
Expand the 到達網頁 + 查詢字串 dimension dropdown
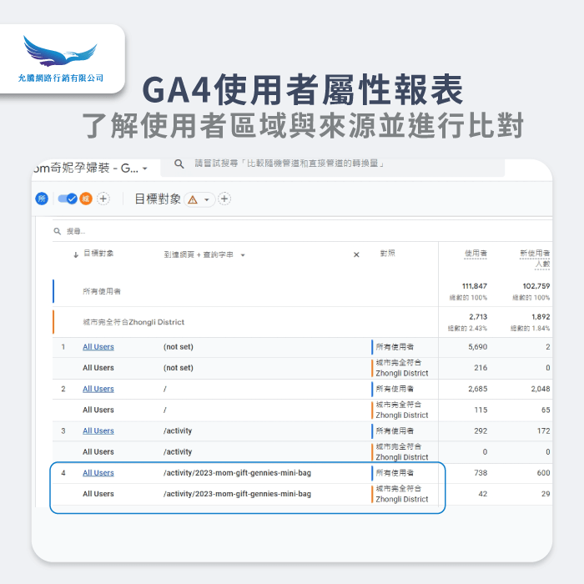point(243,254)
